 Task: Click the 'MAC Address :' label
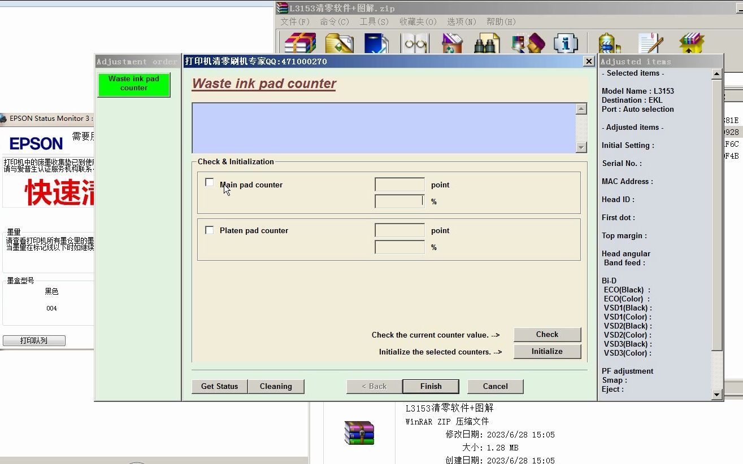coord(627,181)
